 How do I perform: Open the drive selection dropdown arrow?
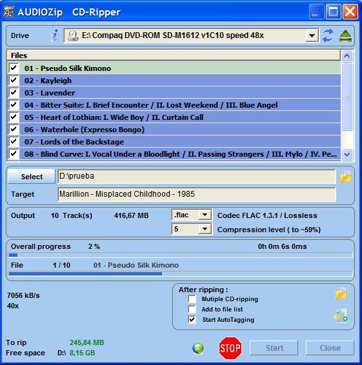pos(312,35)
